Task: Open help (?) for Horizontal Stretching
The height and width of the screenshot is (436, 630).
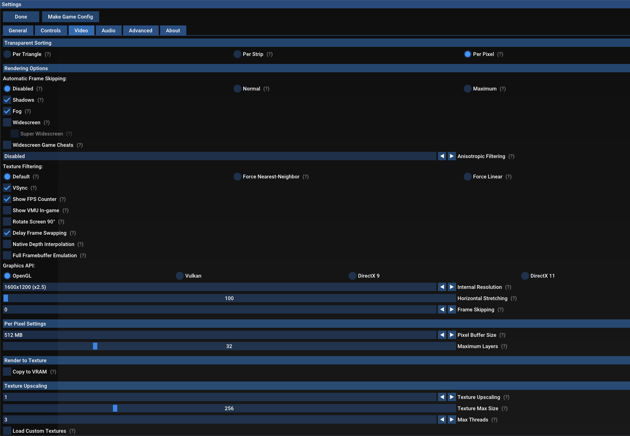Action: 514,298
